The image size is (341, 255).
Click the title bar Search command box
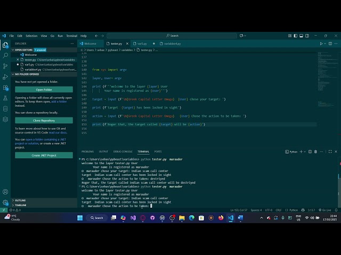tap(172, 36)
